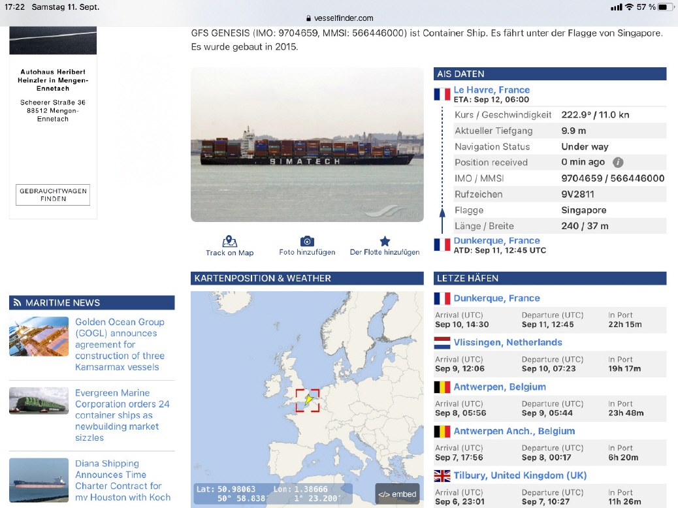Screen dimensions: 678x508
Task: Click the embed button on map
Action: pyautogui.click(x=397, y=494)
